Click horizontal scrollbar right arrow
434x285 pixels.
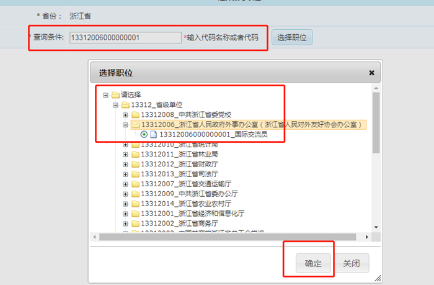point(367,237)
